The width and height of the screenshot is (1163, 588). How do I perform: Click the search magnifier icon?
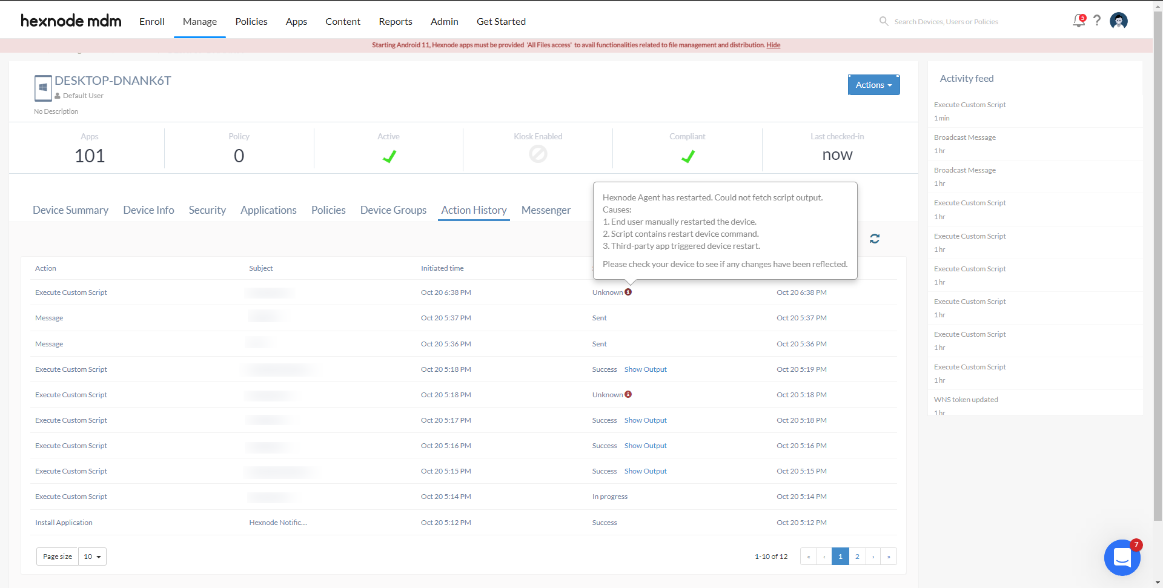pos(884,21)
